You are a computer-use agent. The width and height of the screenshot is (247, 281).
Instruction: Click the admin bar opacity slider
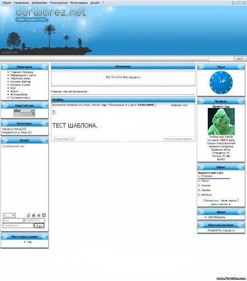[x=239, y=3]
